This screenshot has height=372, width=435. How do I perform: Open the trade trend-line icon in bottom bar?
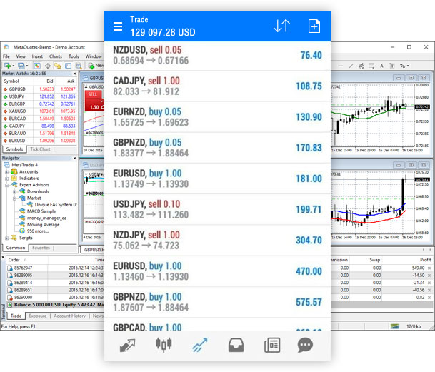(x=199, y=345)
